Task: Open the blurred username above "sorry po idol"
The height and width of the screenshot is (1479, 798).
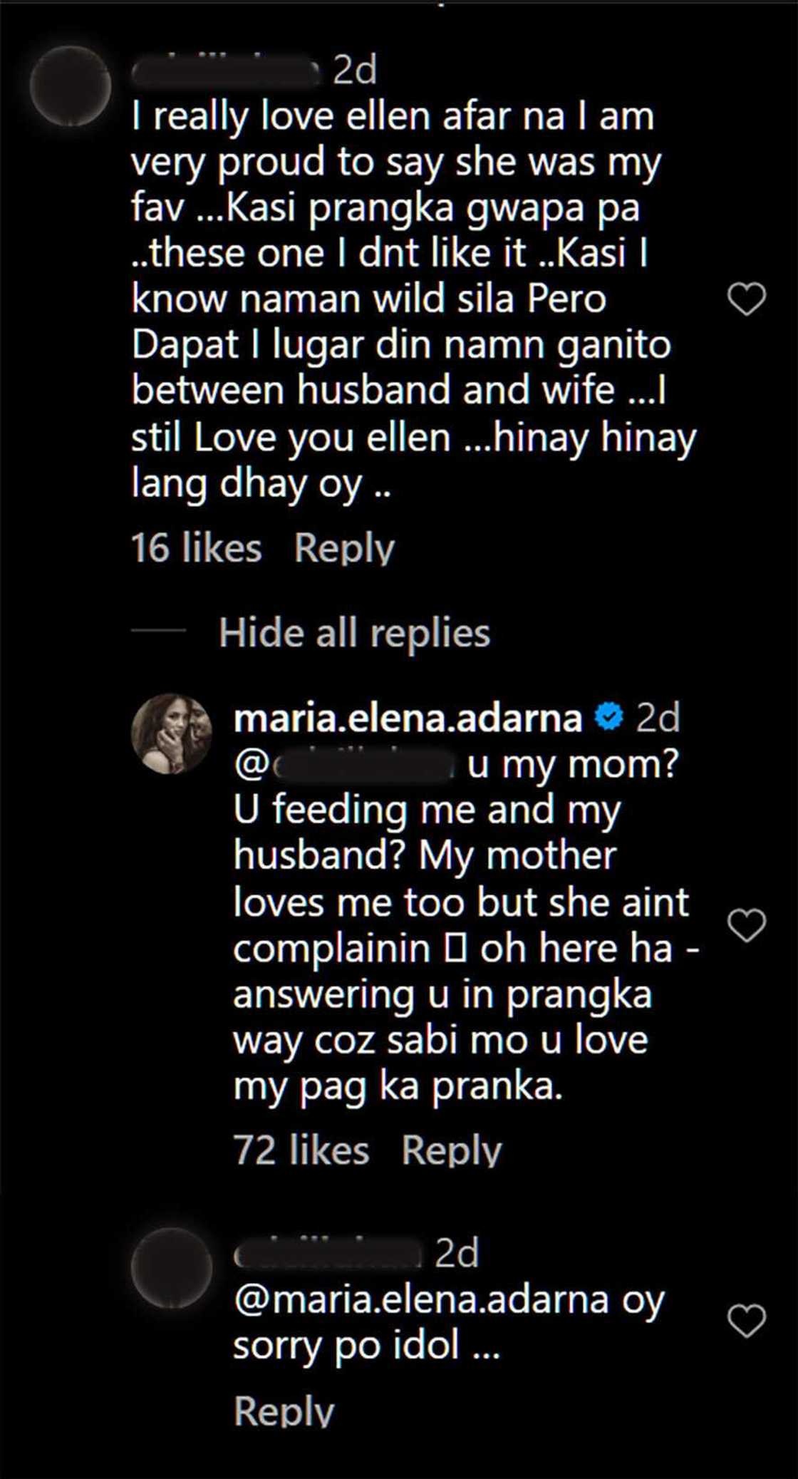Action: 328,1254
